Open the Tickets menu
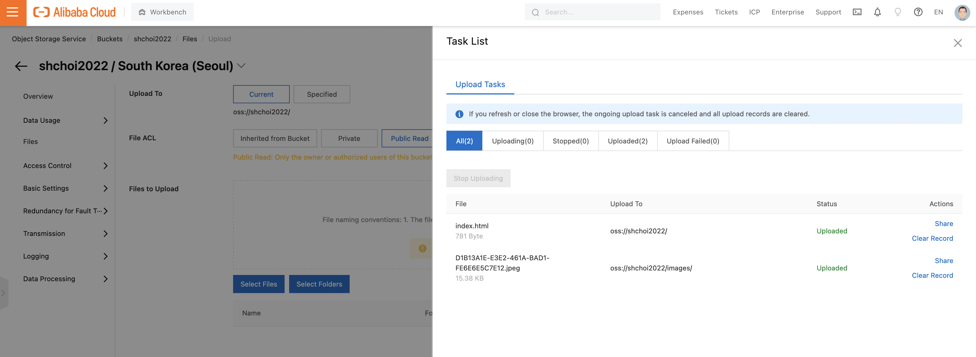 [x=726, y=12]
